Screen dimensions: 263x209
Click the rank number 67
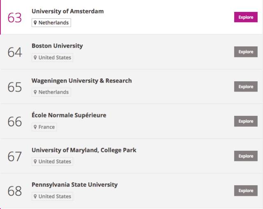(15, 156)
